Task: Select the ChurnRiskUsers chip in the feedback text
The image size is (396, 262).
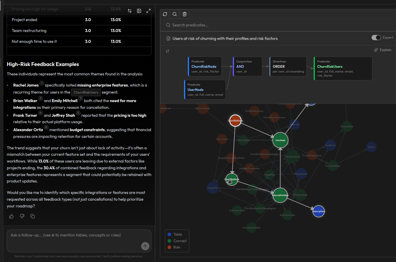Action: [86, 92]
